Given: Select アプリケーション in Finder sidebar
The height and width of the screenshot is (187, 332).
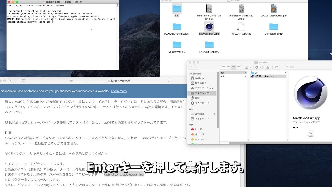Looking at the screenshot, I should [202, 88].
